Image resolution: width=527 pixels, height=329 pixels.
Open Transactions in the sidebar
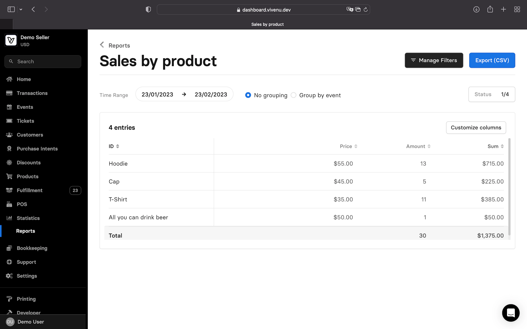(32, 93)
